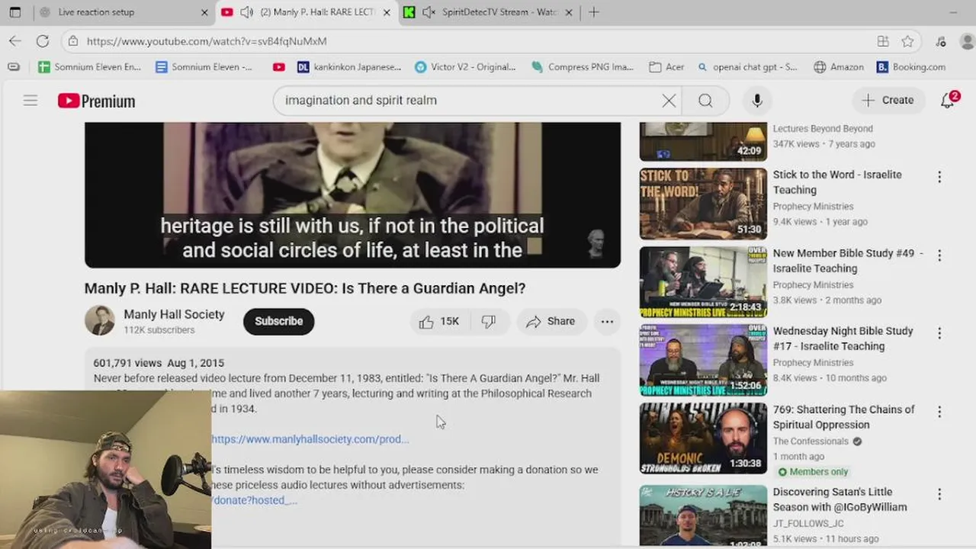Subscribe to Manly Hall Society
976x549 pixels.
278,321
